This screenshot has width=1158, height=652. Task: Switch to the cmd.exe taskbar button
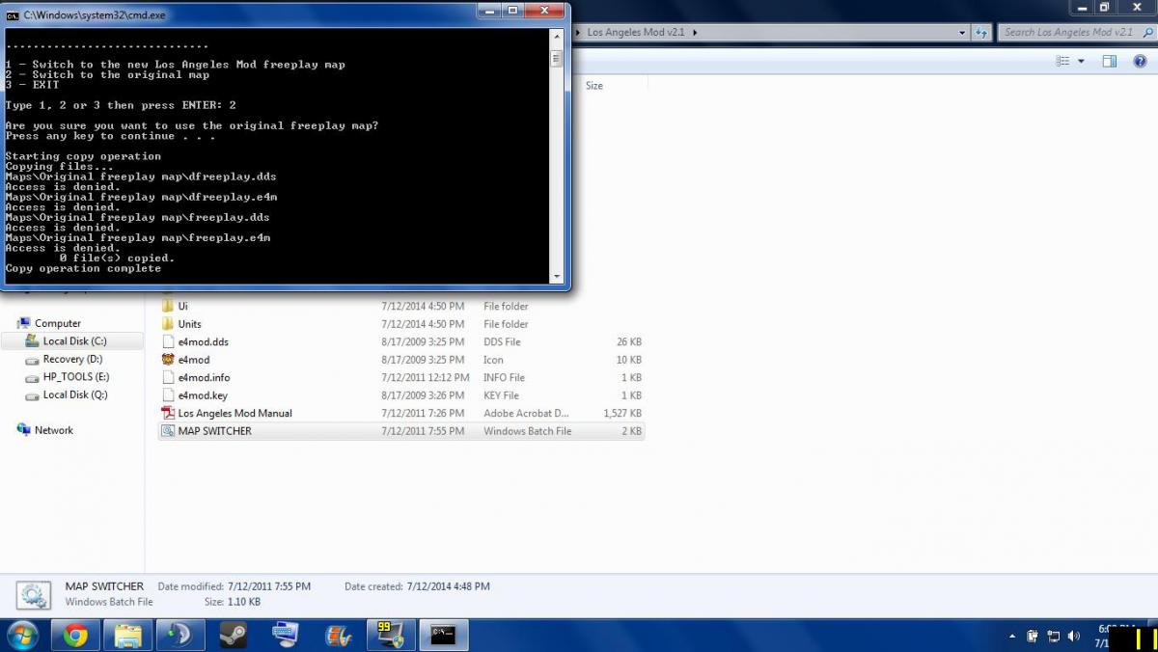[443, 635]
